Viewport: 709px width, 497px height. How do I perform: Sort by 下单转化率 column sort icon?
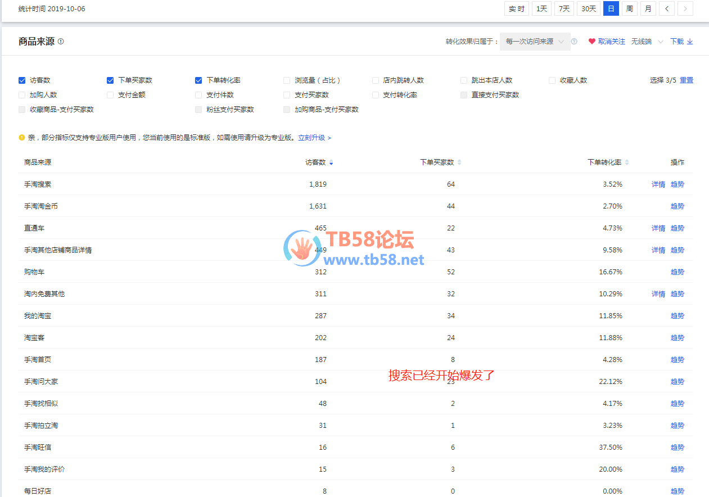[x=627, y=162]
